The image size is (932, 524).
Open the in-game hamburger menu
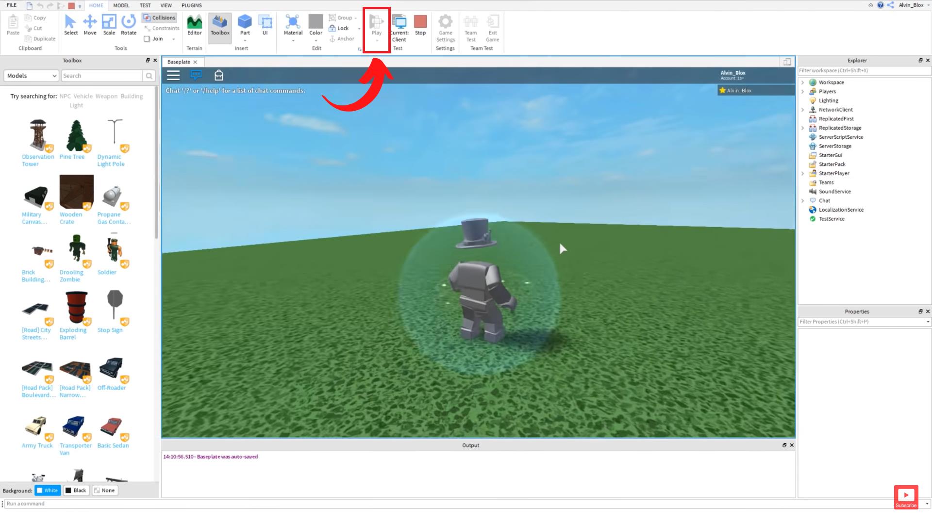point(173,75)
